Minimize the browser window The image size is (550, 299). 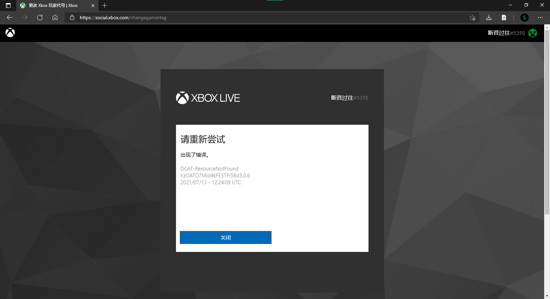510,5
